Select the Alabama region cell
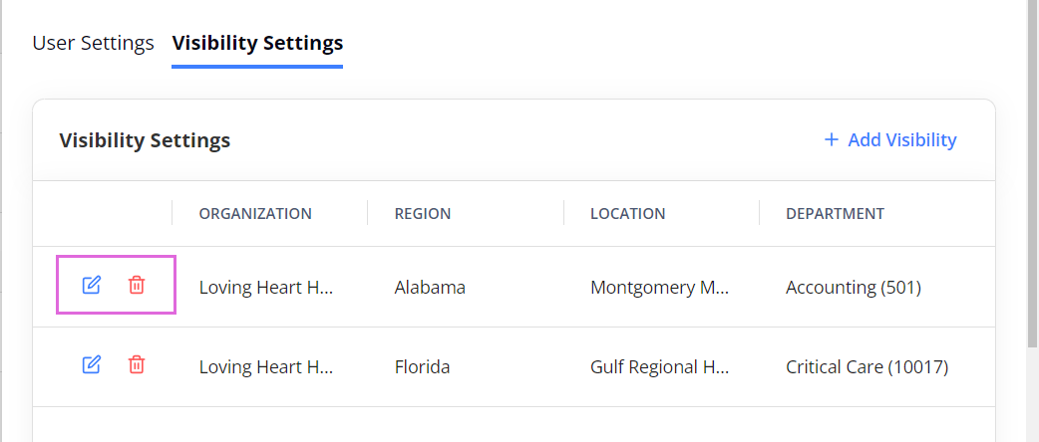Screen dimensions: 1039x442 point(430,287)
